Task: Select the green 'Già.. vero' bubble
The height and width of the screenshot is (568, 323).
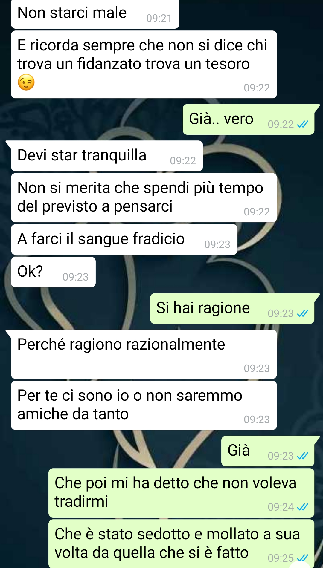Action: pyautogui.click(x=249, y=120)
